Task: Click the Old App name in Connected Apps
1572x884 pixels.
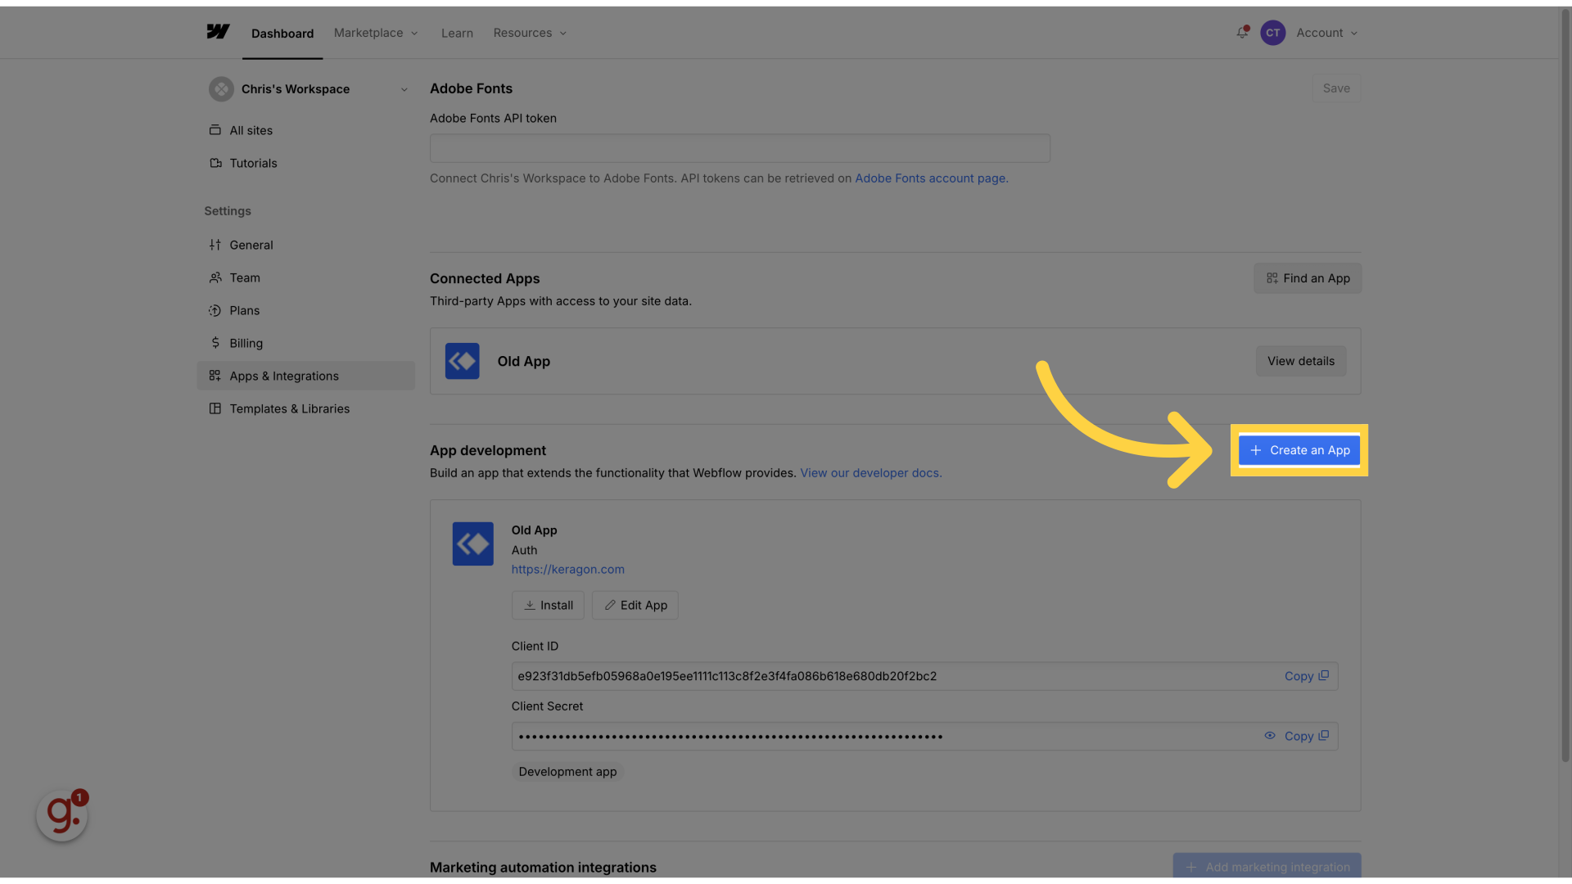Action: [524, 361]
